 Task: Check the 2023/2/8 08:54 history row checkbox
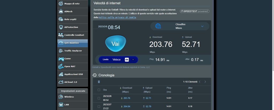99,98
